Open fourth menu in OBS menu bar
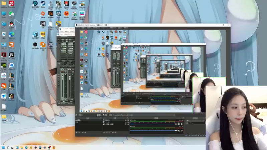The width and height of the screenshot is (267, 150). coord(96,28)
